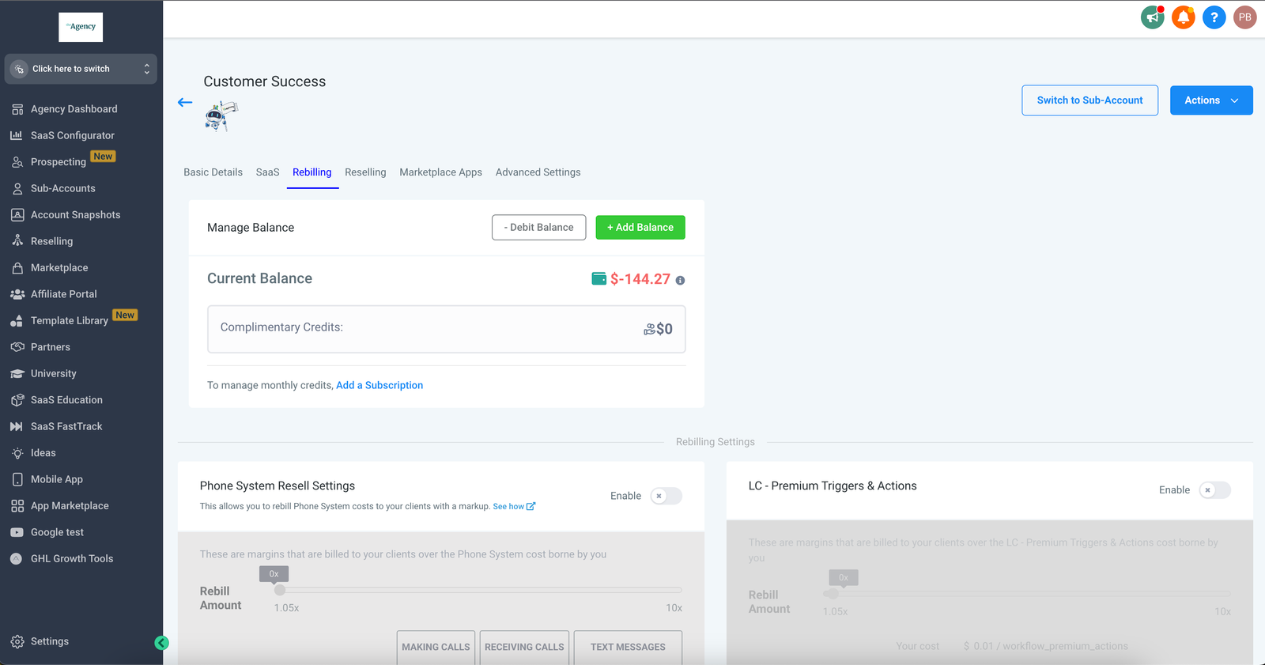Switch to the Reselling tab

pos(365,172)
